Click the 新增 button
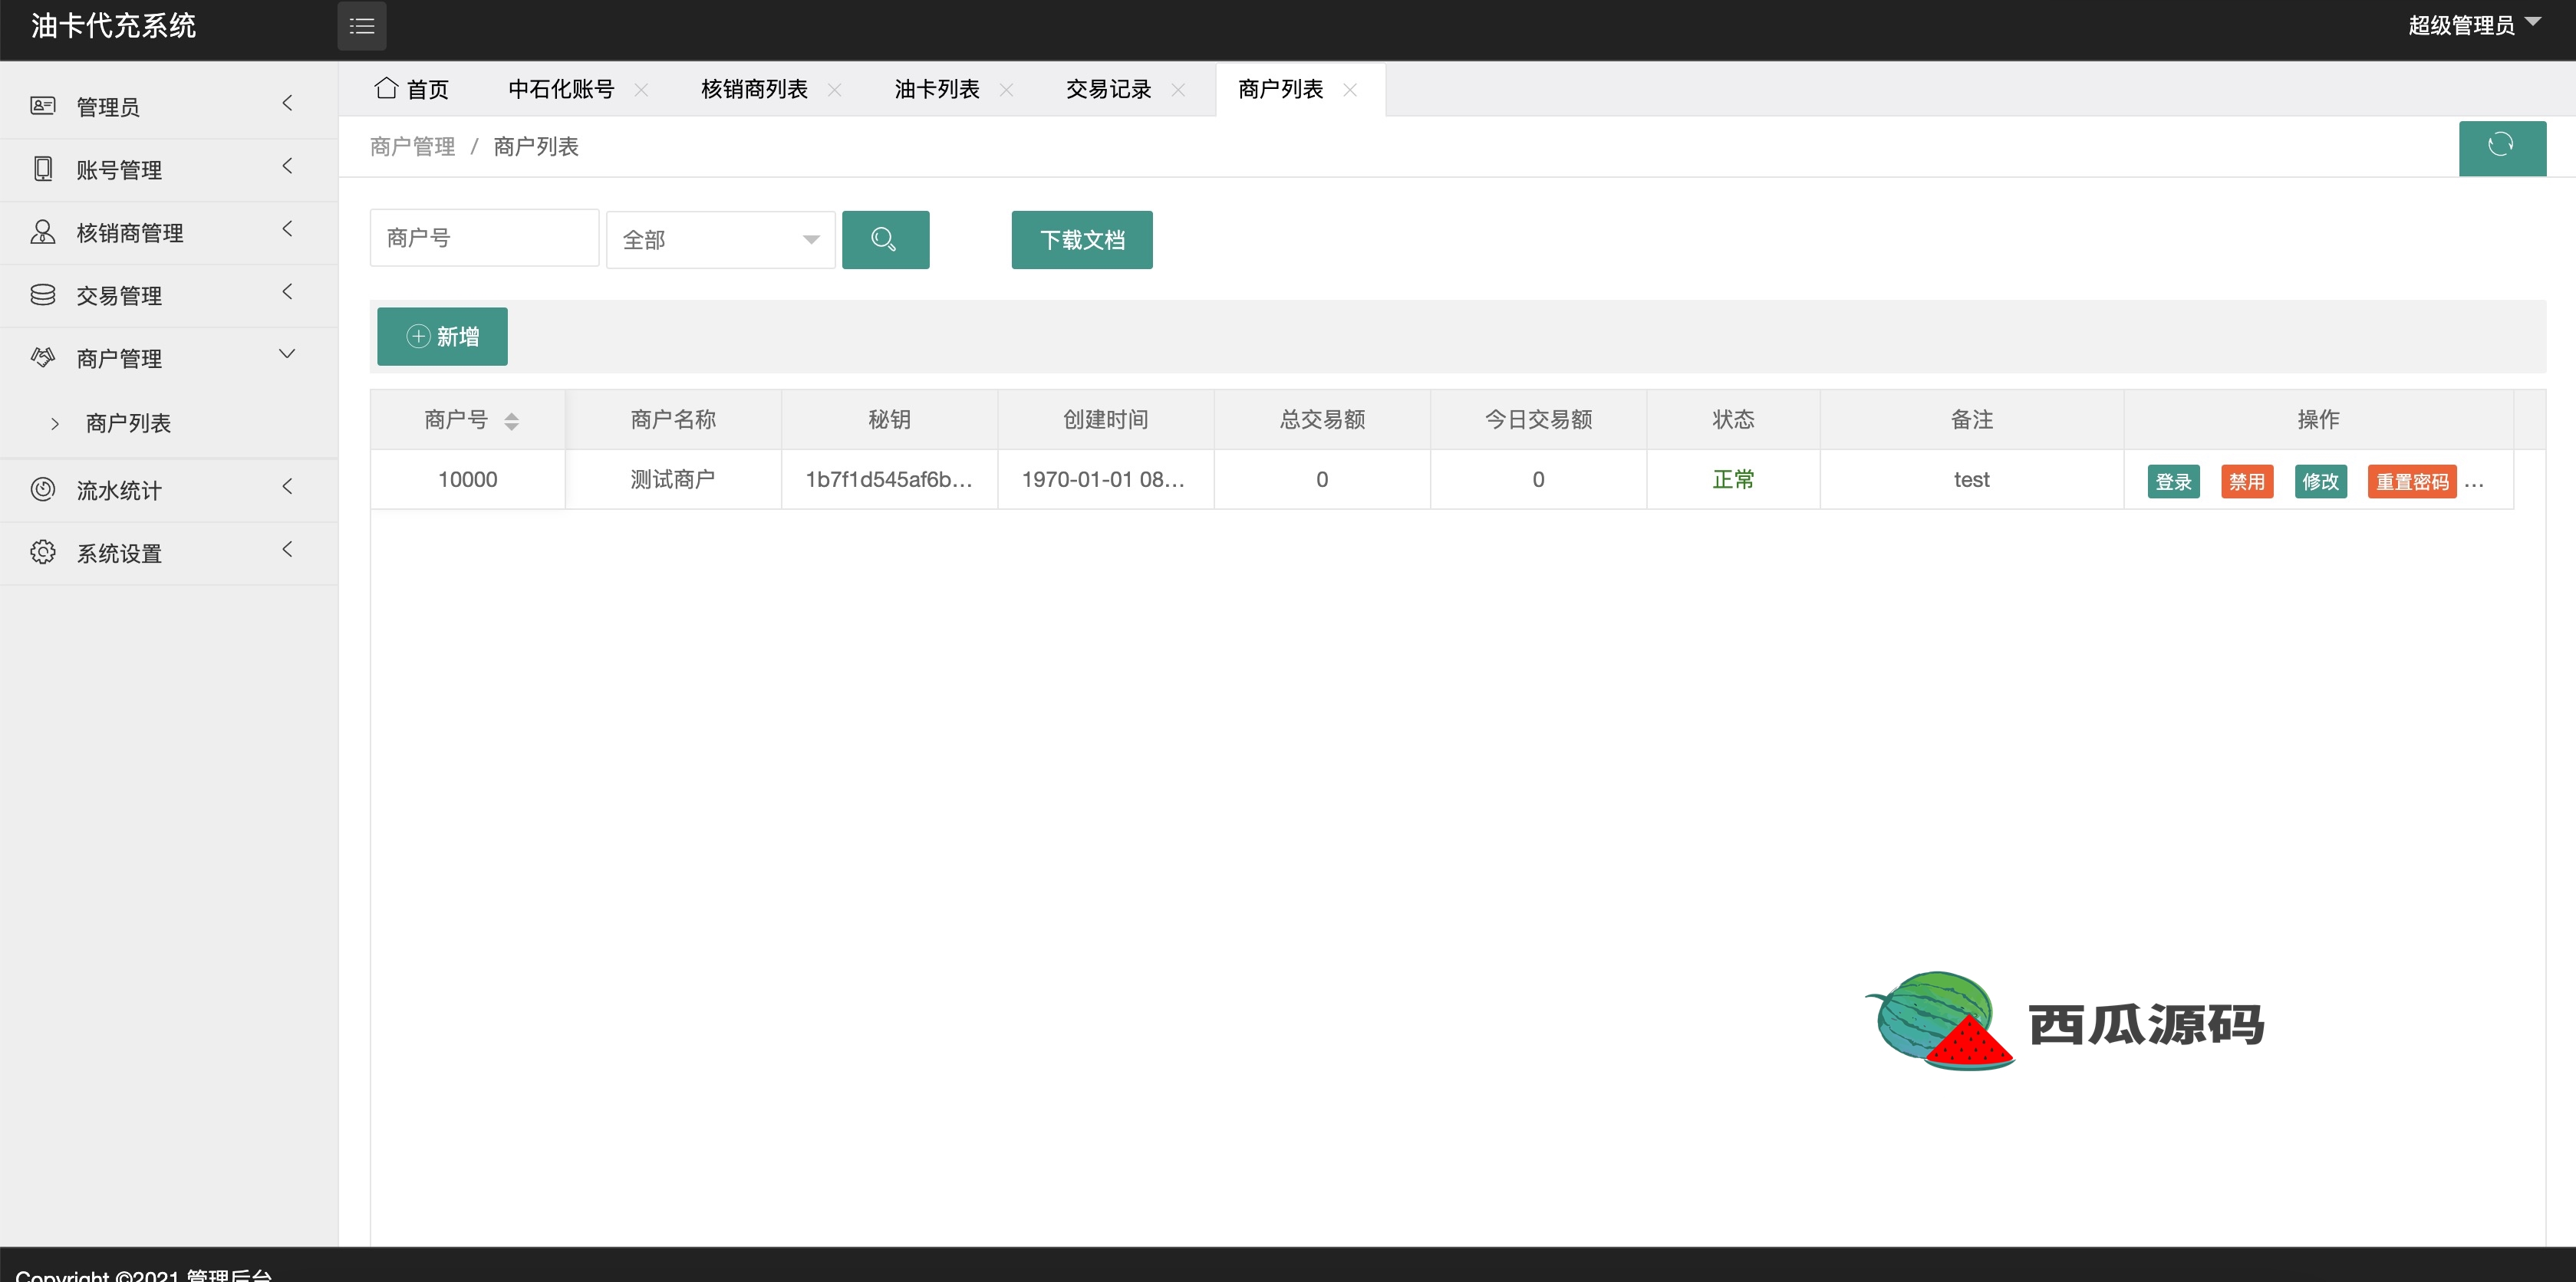Image resolution: width=2576 pixels, height=1282 pixels. (x=442, y=337)
